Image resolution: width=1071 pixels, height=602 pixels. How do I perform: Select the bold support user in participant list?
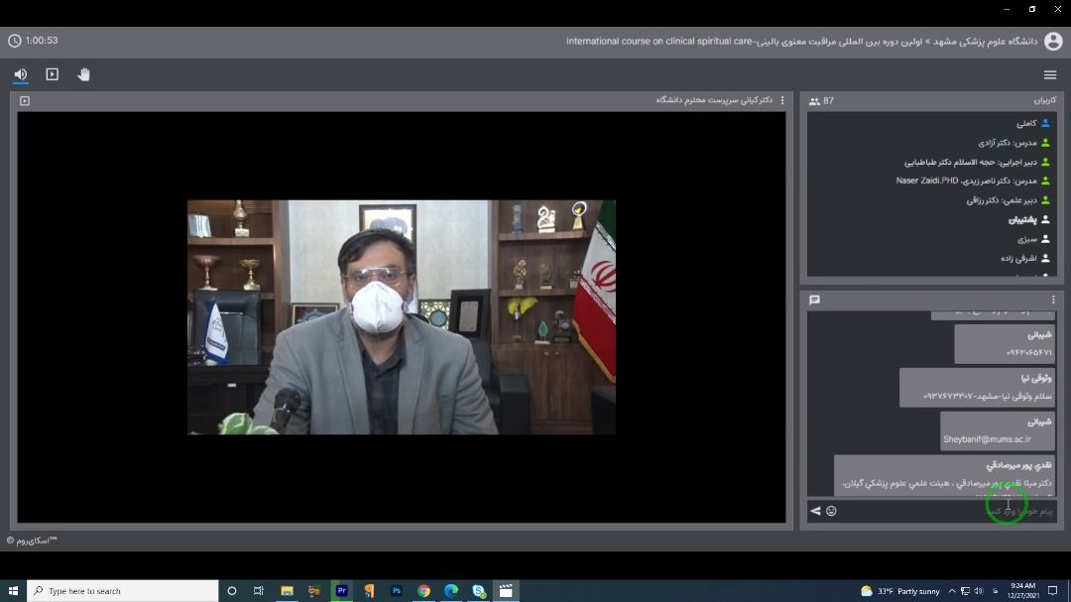(x=1021, y=219)
